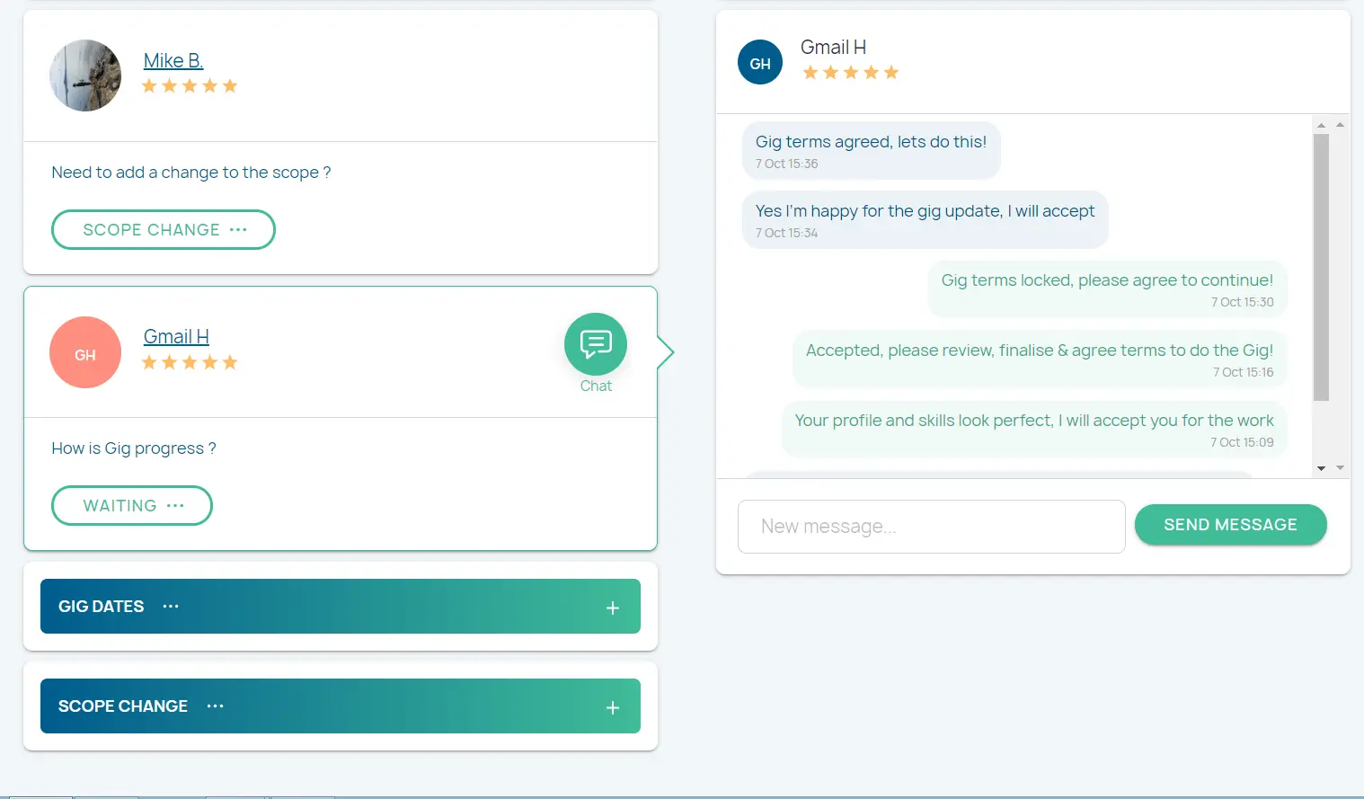Send the message with SEND MESSAGE button

tap(1230, 525)
